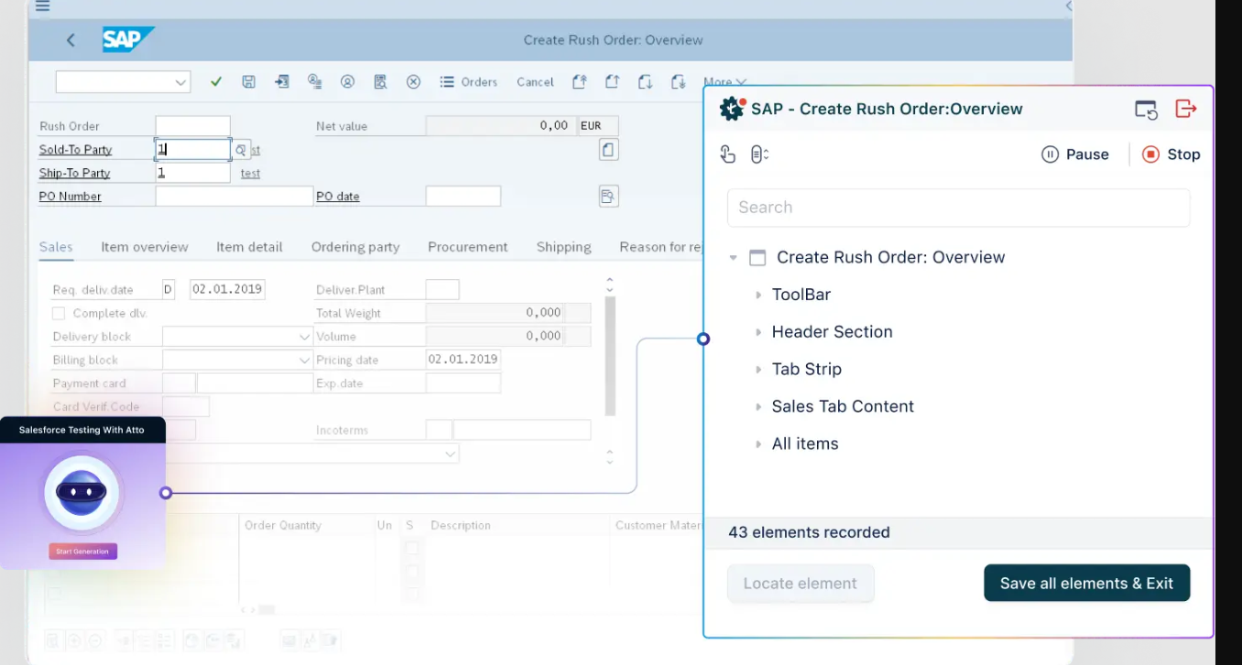Switch to the Item overview tab

point(144,247)
